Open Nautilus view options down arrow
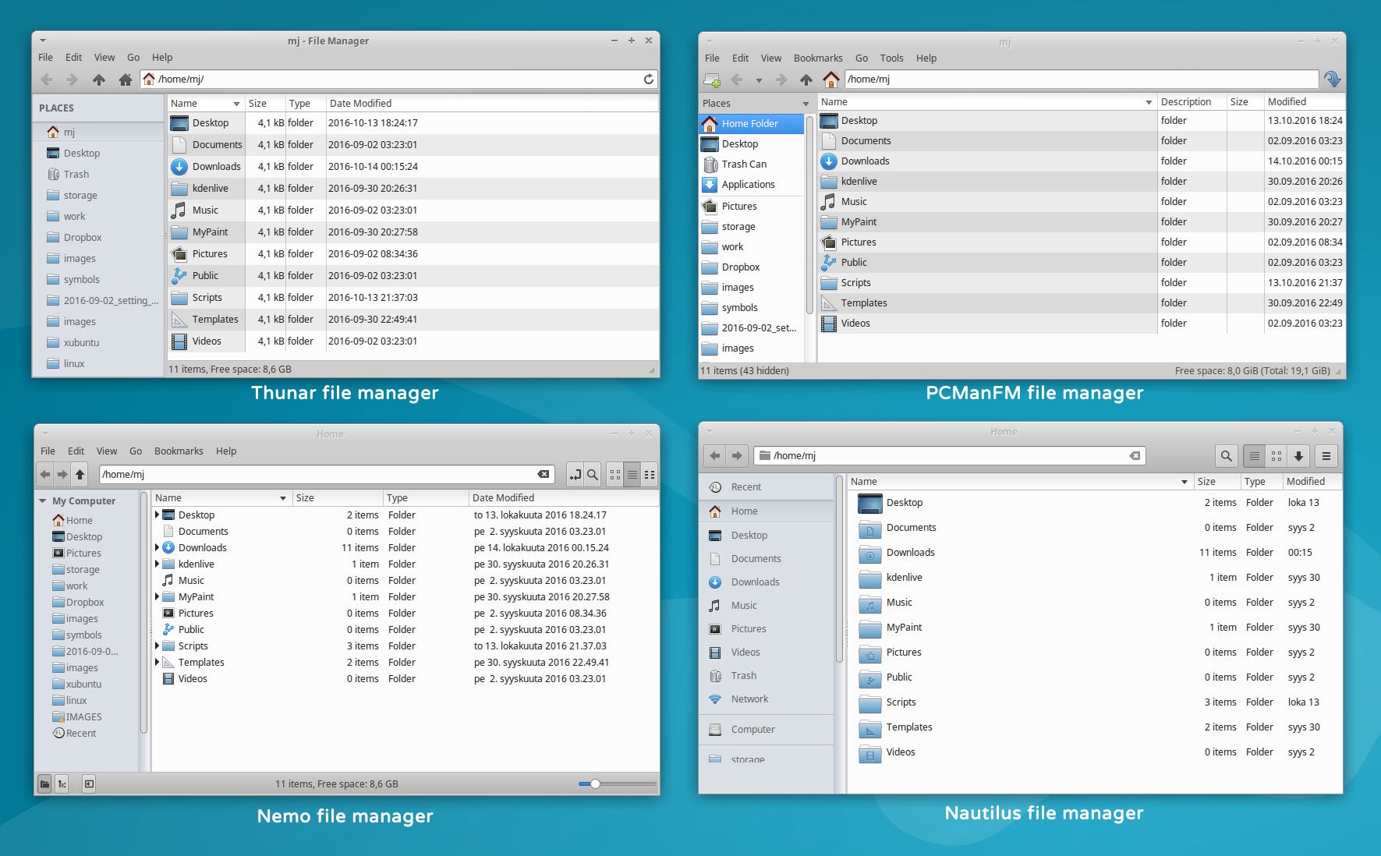Viewport: 1381px width, 856px height. click(1298, 456)
